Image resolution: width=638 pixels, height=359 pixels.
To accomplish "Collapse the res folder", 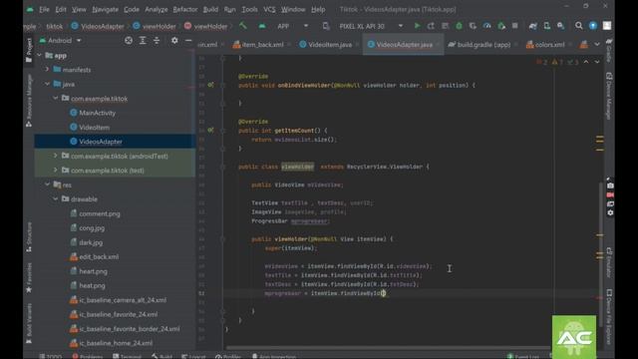I will pyautogui.click(x=47, y=184).
